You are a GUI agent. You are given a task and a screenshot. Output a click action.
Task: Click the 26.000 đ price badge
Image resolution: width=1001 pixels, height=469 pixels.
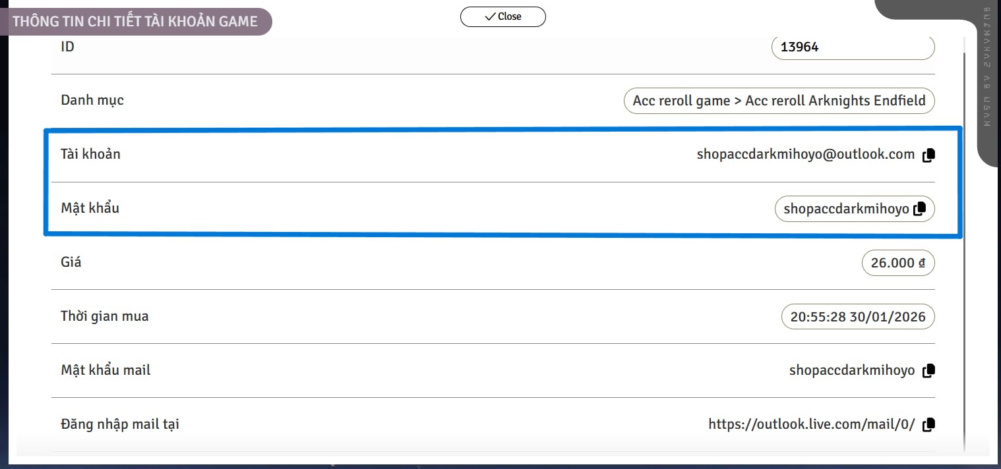coord(897,263)
